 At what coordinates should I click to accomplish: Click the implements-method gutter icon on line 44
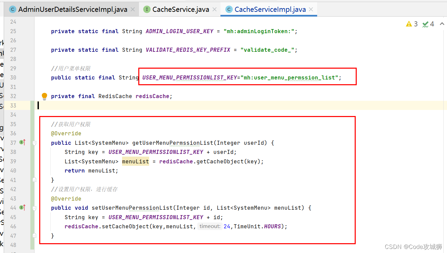23,208
